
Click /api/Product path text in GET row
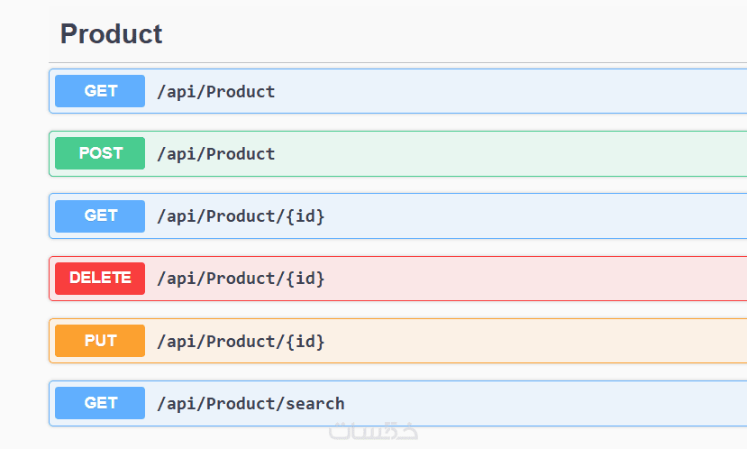216,91
